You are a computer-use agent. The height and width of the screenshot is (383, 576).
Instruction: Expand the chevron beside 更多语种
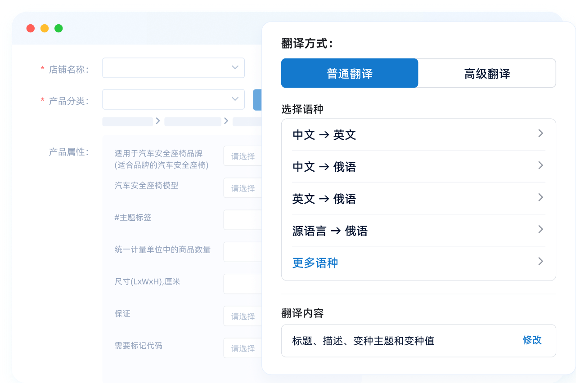[540, 261]
